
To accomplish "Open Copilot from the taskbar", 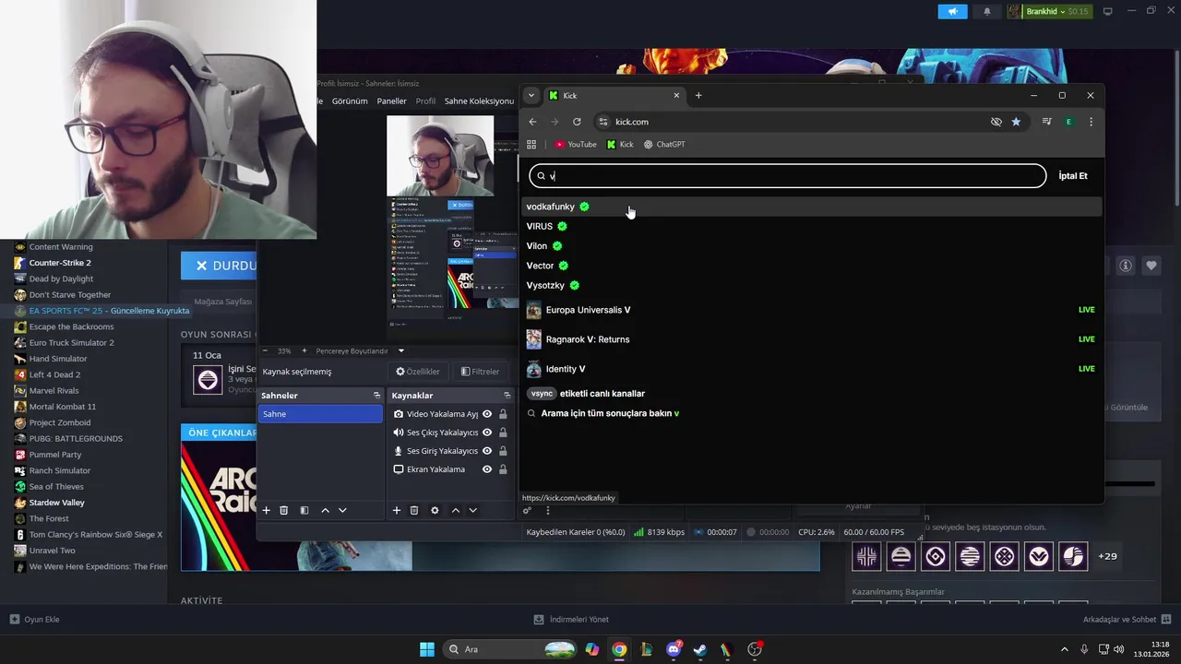I will [591, 649].
